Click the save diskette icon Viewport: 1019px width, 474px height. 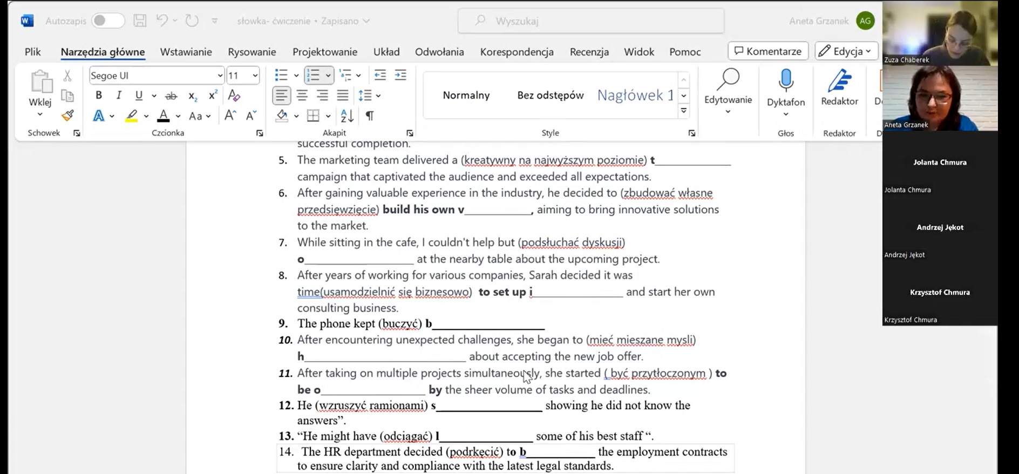click(140, 21)
